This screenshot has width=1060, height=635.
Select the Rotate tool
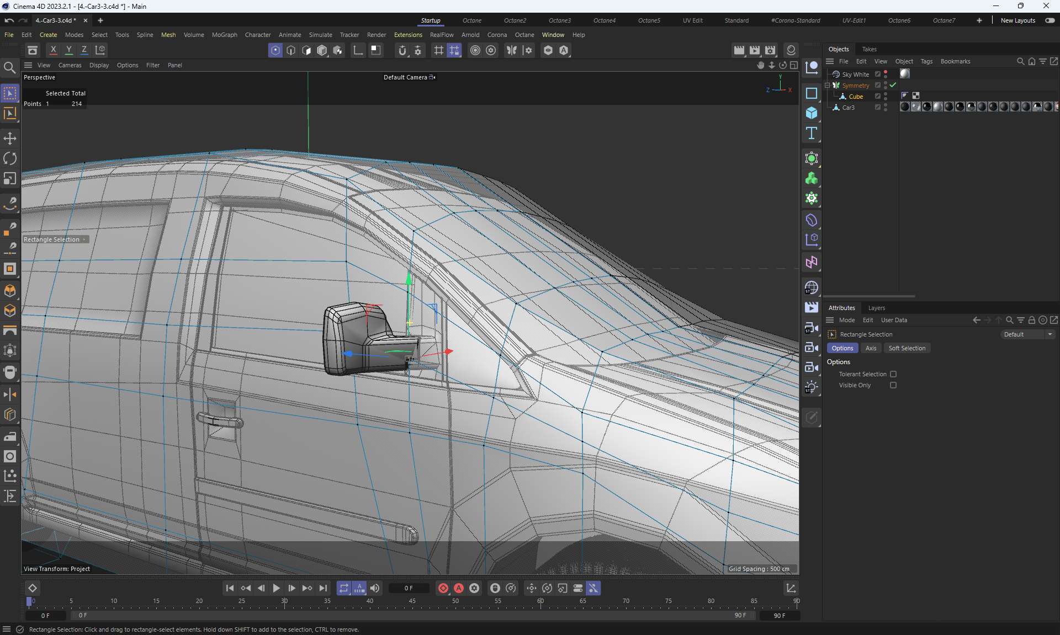[10, 158]
